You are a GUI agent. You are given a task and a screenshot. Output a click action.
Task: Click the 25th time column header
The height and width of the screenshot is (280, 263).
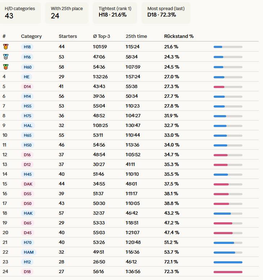tap(136, 36)
